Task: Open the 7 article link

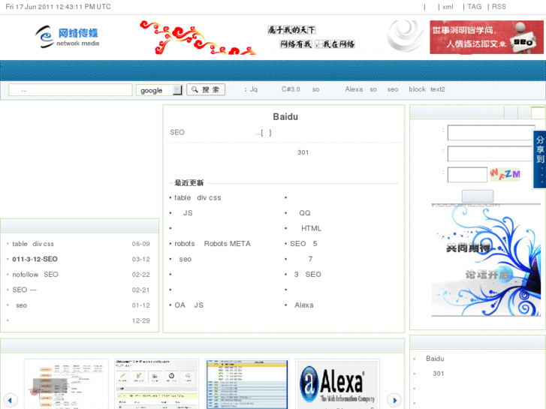Action: click(x=310, y=259)
